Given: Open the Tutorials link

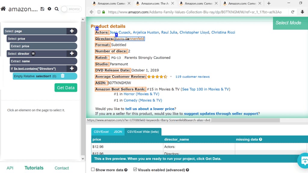Looking at the screenshot, I should pyautogui.click(x=34, y=168).
